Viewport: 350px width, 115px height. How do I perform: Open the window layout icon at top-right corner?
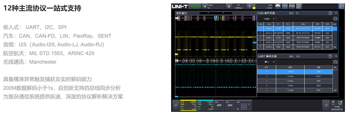341,6
